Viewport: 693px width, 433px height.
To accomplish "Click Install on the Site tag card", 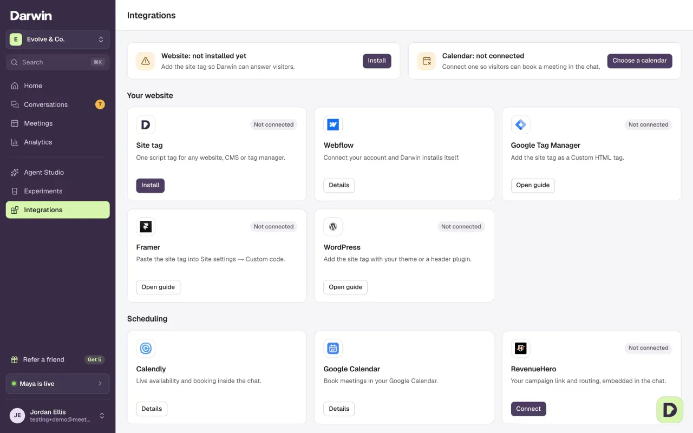I will coord(151,186).
